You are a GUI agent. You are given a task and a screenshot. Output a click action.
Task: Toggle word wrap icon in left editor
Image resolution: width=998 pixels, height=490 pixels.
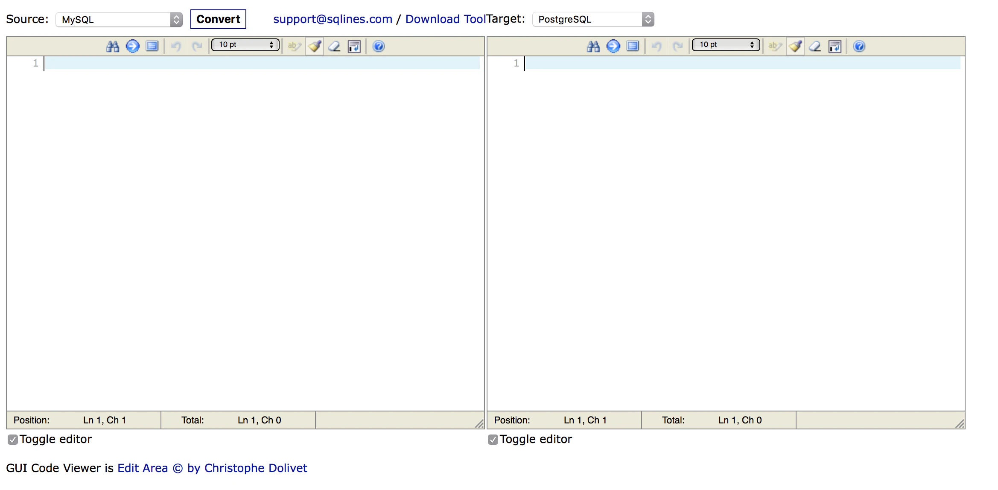point(354,46)
